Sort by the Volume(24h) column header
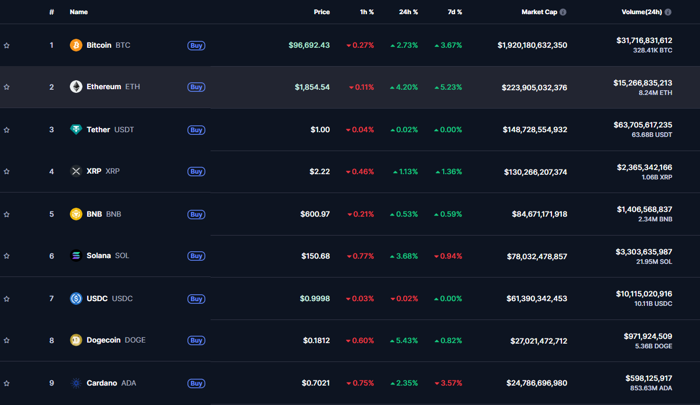This screenshot has height=405, width=700. (642, 12)
